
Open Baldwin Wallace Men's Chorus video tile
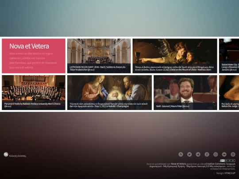pos(34,92)
